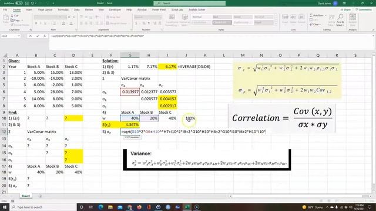The width and height of the screenshot is (376, 211).
Task: Click the AutoSum sigma button
Action: coord(317,15)
